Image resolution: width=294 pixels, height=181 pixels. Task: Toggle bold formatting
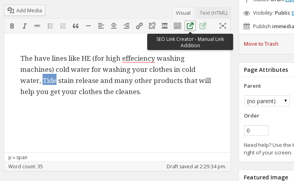click(12, 26)
